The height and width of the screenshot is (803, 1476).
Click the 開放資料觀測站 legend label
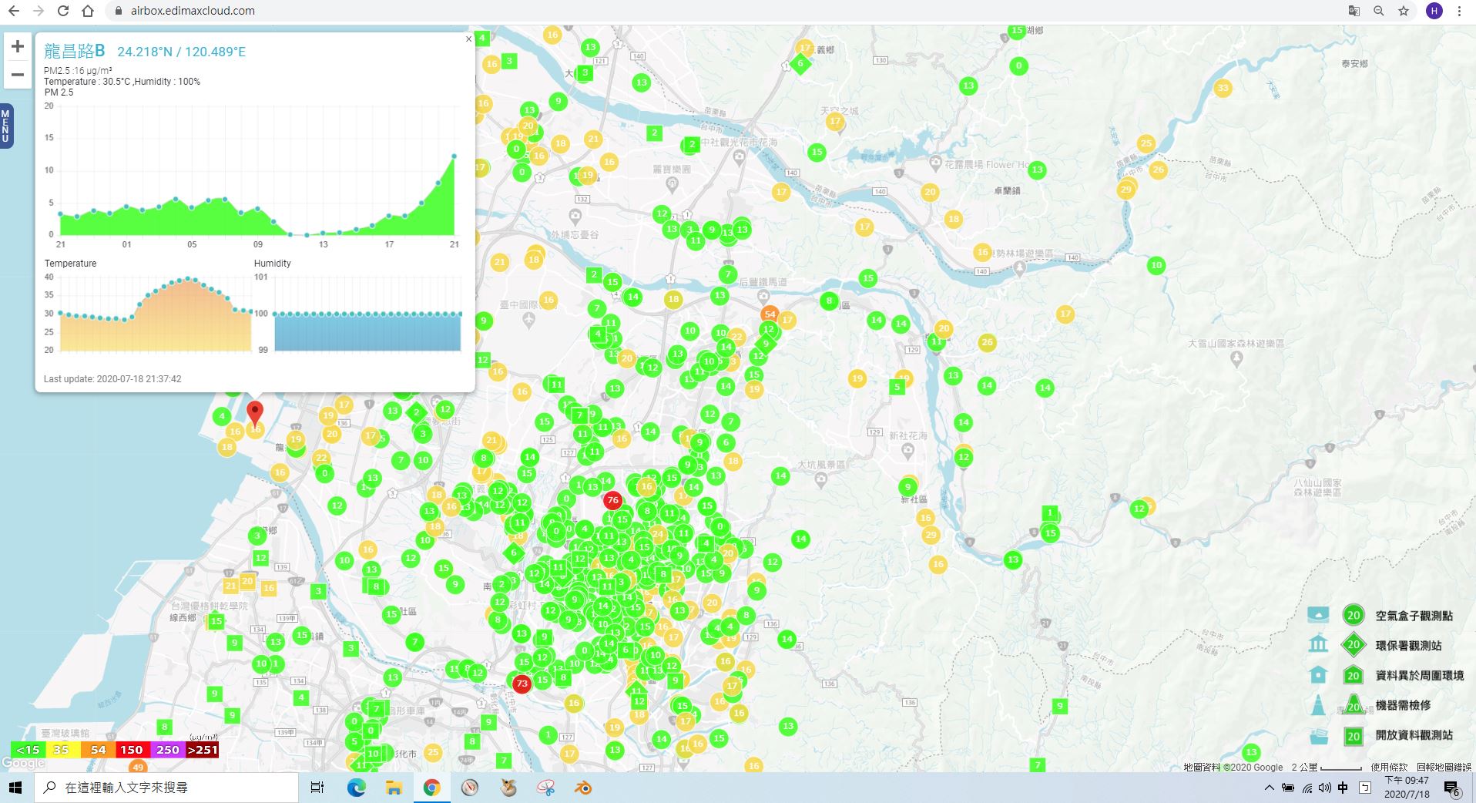click(x=1414, y=735)
